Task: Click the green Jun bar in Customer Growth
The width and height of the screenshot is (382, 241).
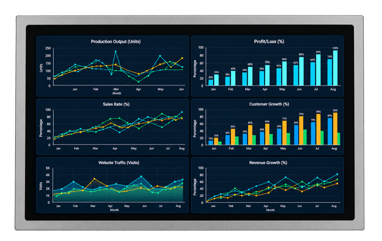Action: tap(305, 137)
